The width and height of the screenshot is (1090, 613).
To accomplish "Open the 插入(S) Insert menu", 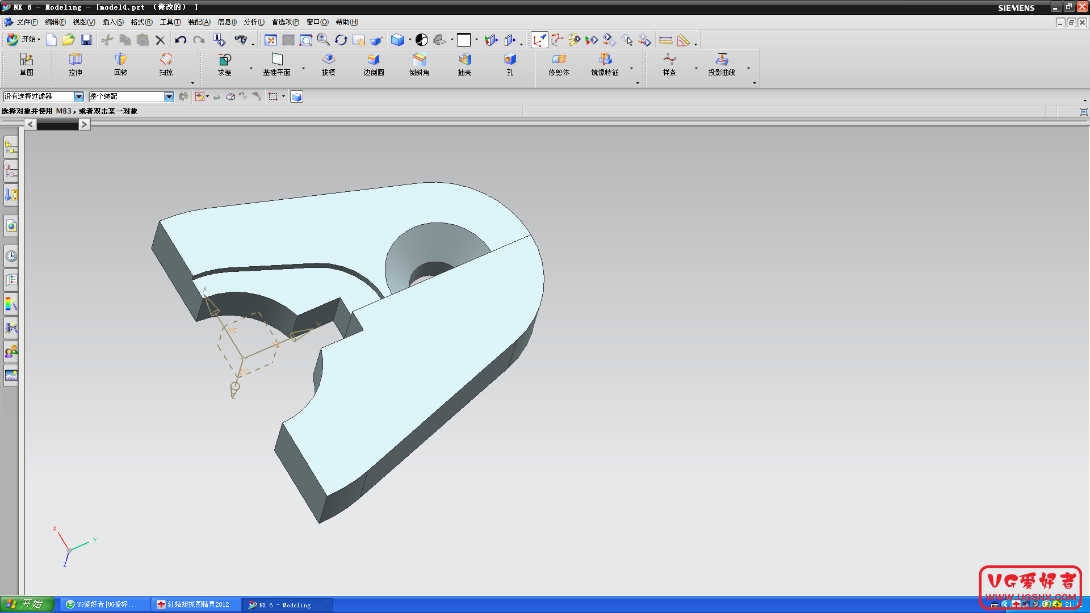I will click(x=113, y=22).
